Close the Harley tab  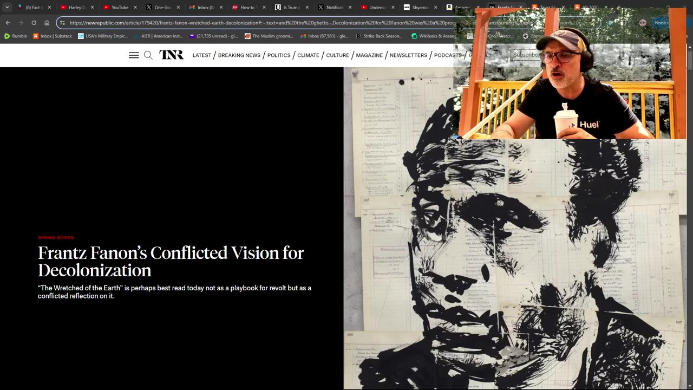tap(92, 8)
